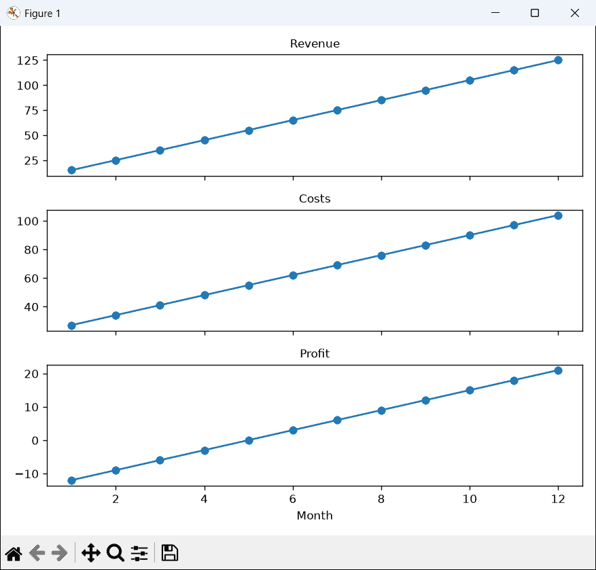Save the figure using the floppy disk icon

coord(169,553)
